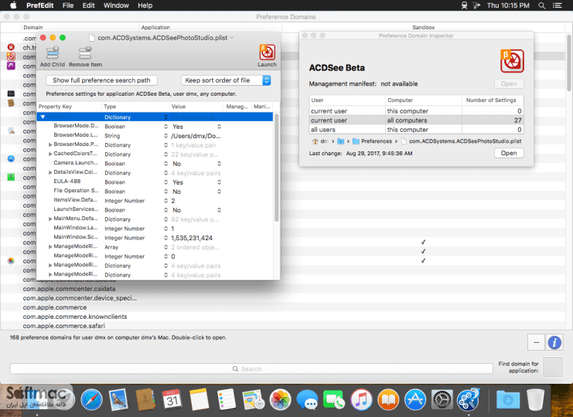Open System Preferences from the dock
573x417 pixels.
click(442, 400)
